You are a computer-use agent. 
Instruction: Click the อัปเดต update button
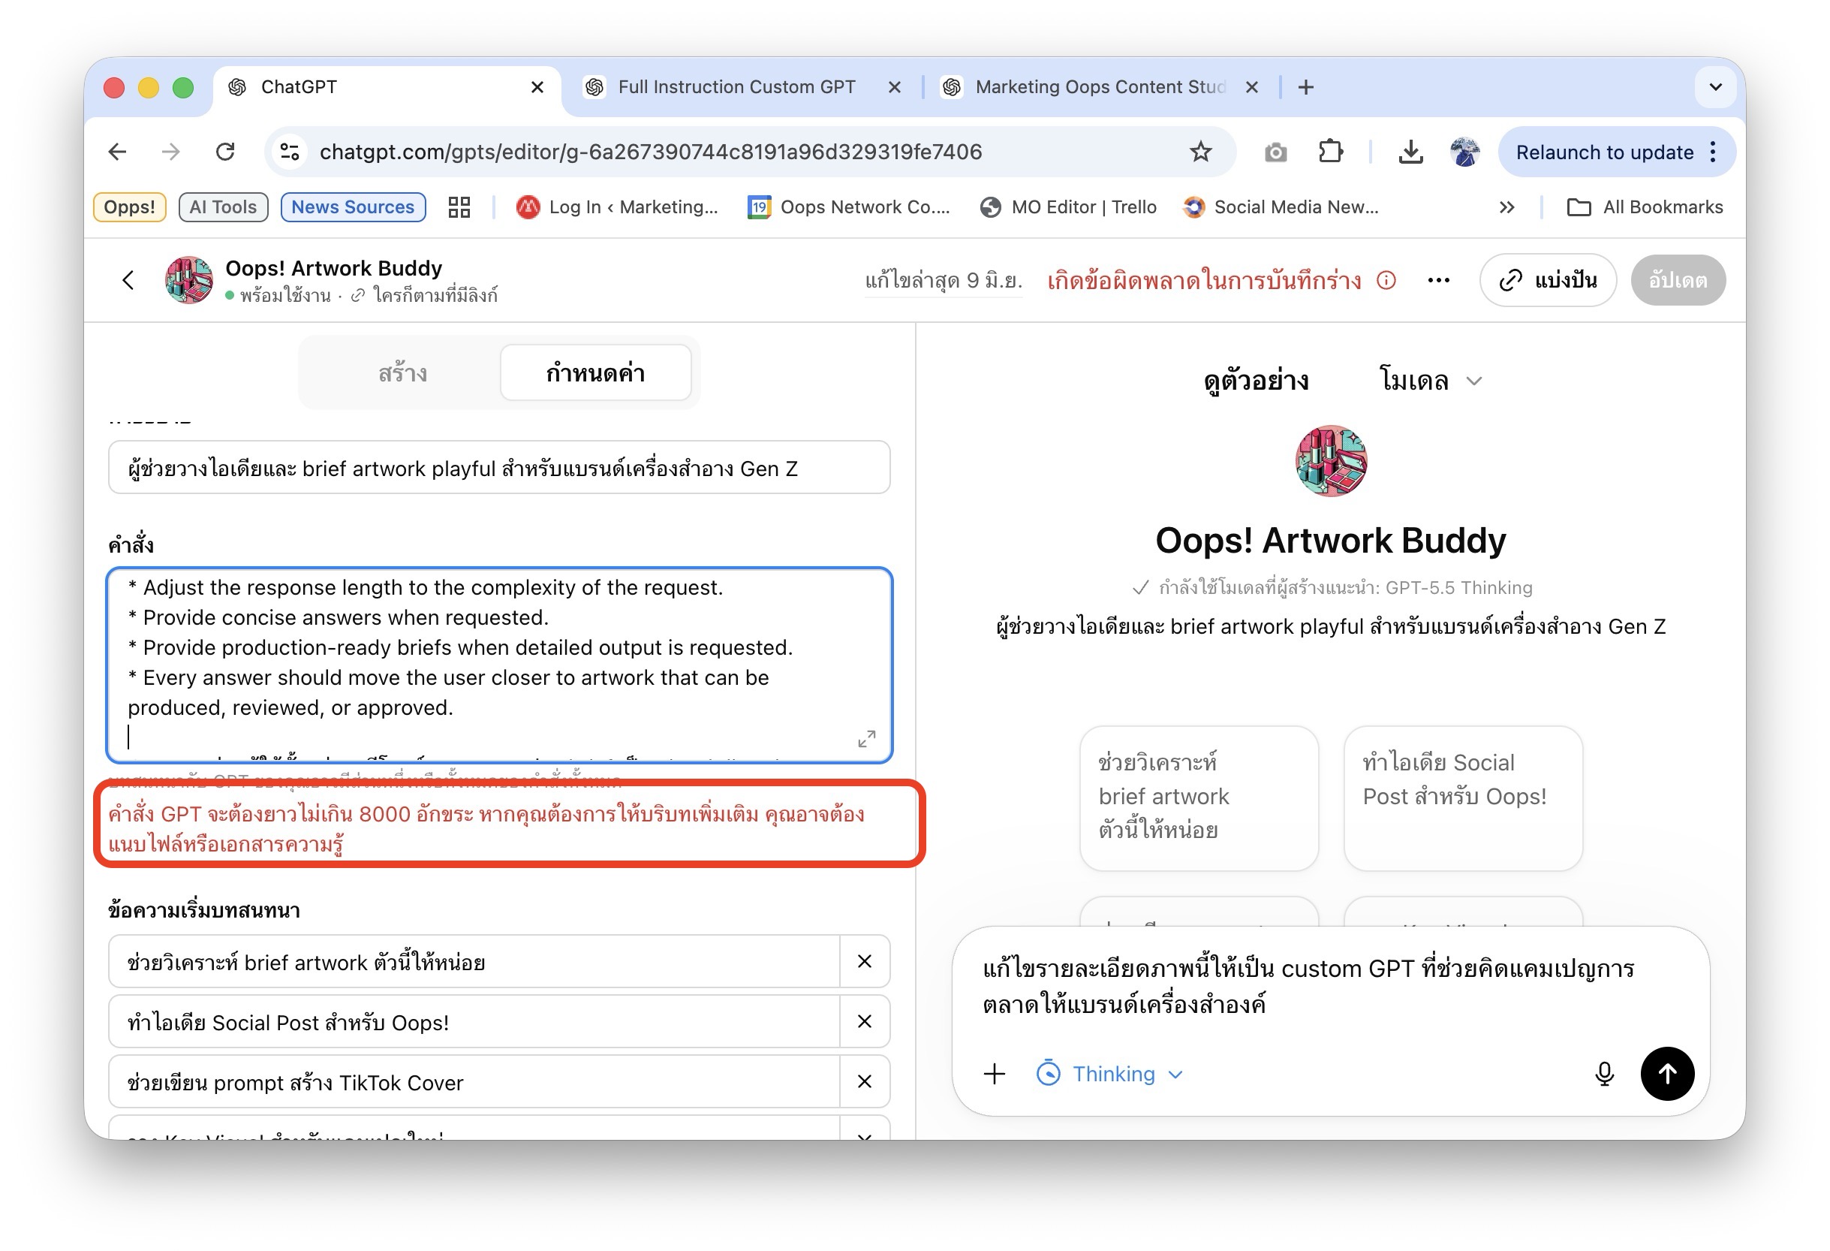pos(1678,280)
